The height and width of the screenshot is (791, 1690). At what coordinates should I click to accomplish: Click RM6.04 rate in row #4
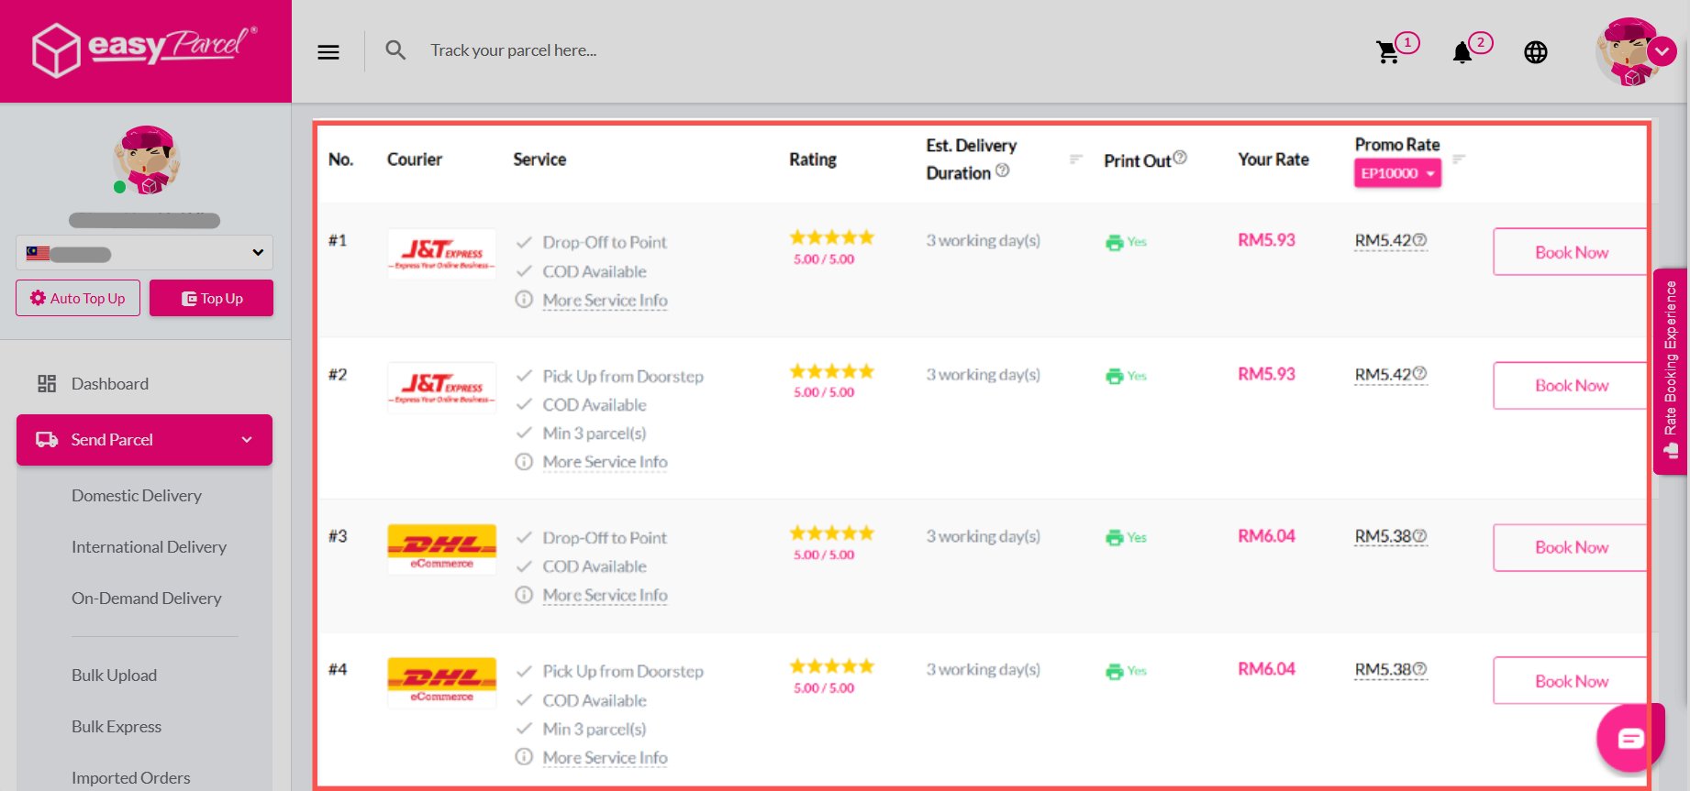click(1266, 669)
